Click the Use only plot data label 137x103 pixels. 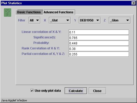(x=48, y=91)
